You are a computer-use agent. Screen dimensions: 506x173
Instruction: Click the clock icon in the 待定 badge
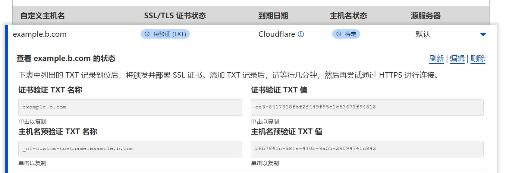(x=339, y=34)
